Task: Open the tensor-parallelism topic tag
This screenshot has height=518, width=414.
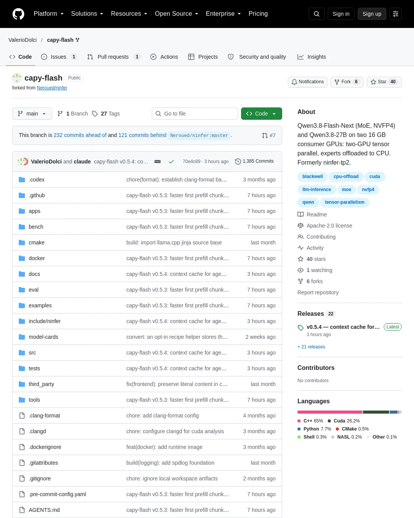Action: 345,202
